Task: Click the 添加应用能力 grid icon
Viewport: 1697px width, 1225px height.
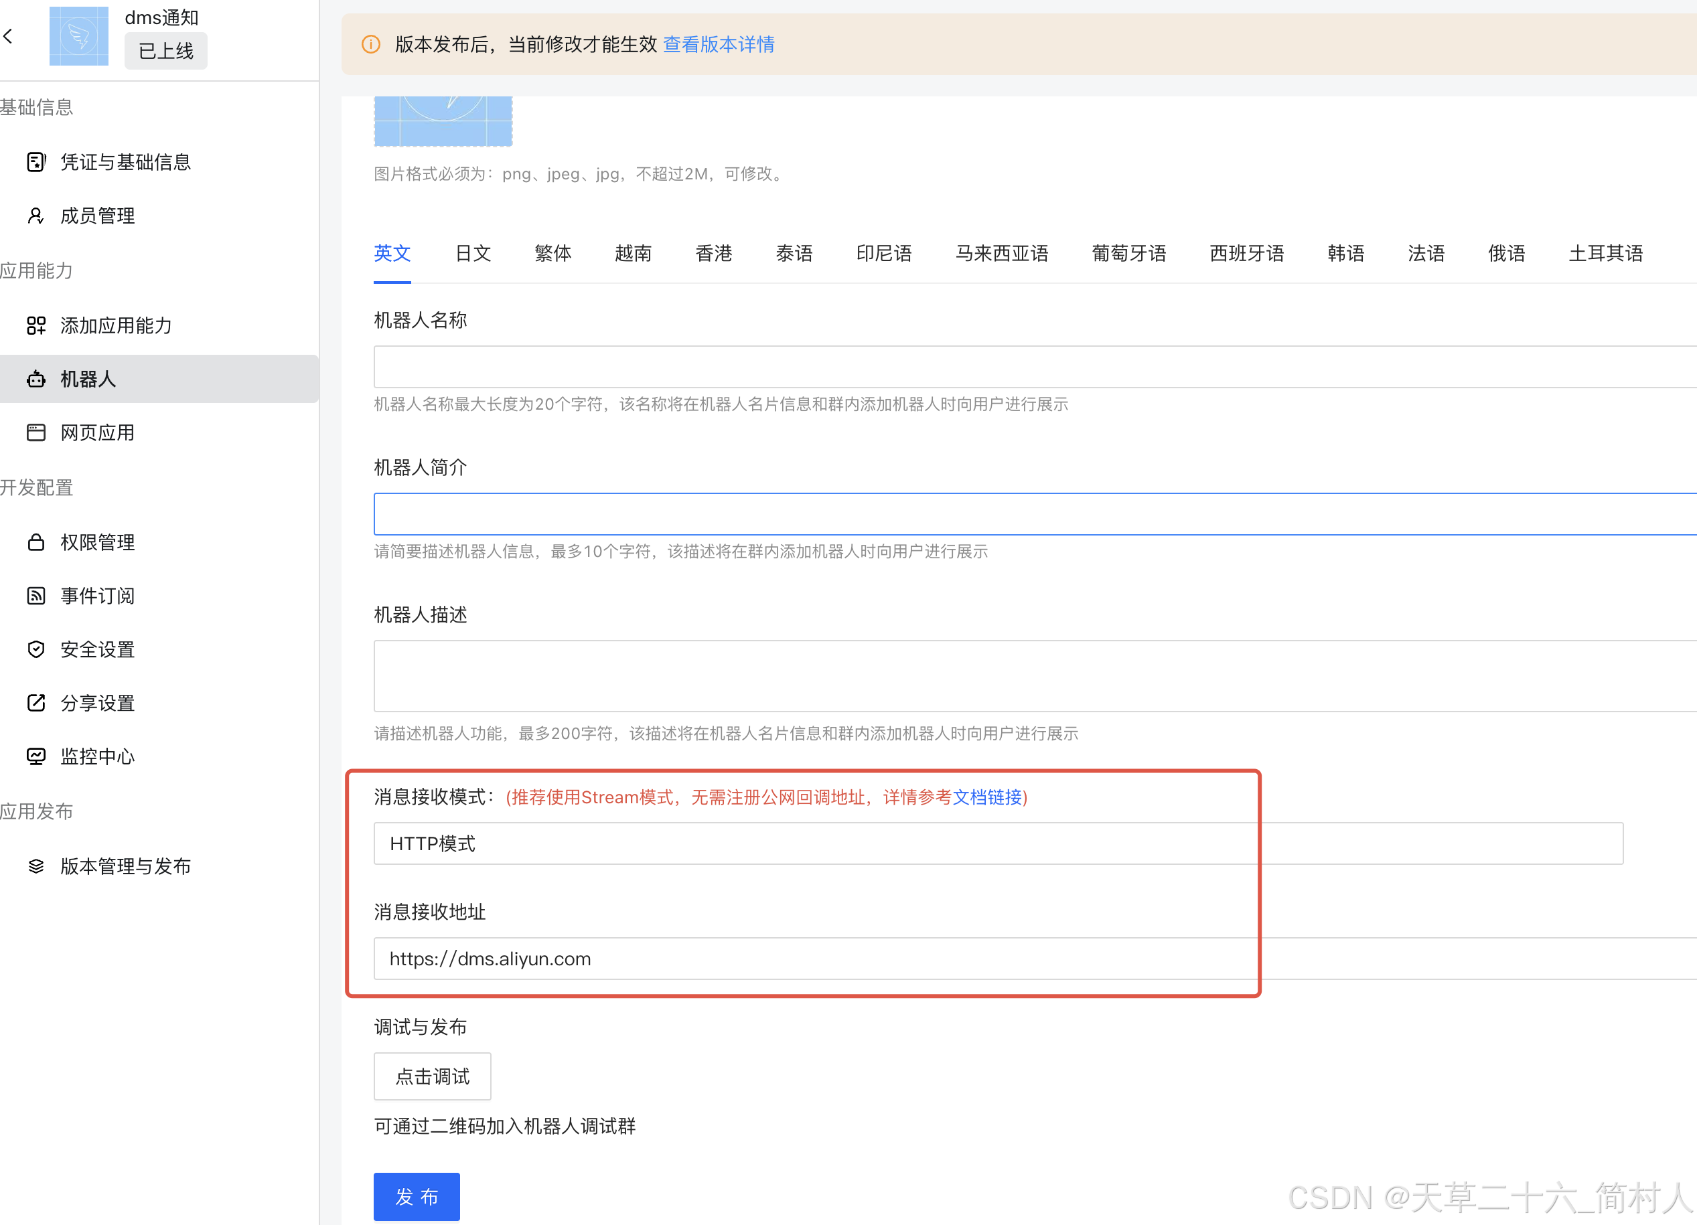Action: tap(36, 325)
